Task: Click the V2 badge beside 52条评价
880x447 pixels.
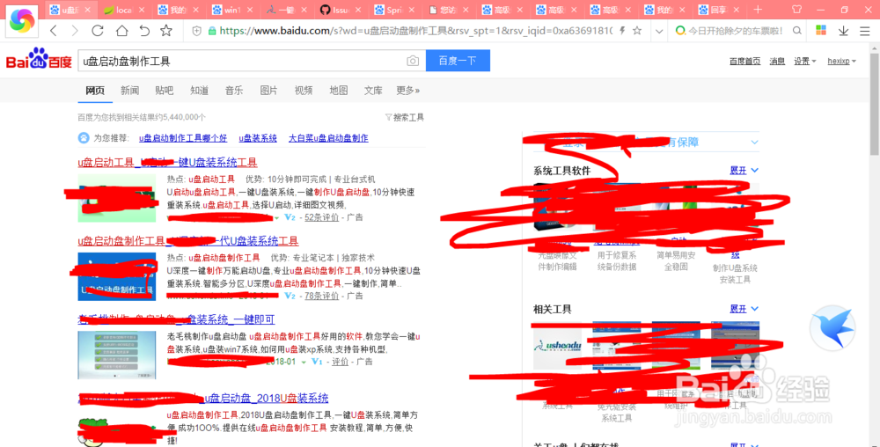Action: [290, 217]
